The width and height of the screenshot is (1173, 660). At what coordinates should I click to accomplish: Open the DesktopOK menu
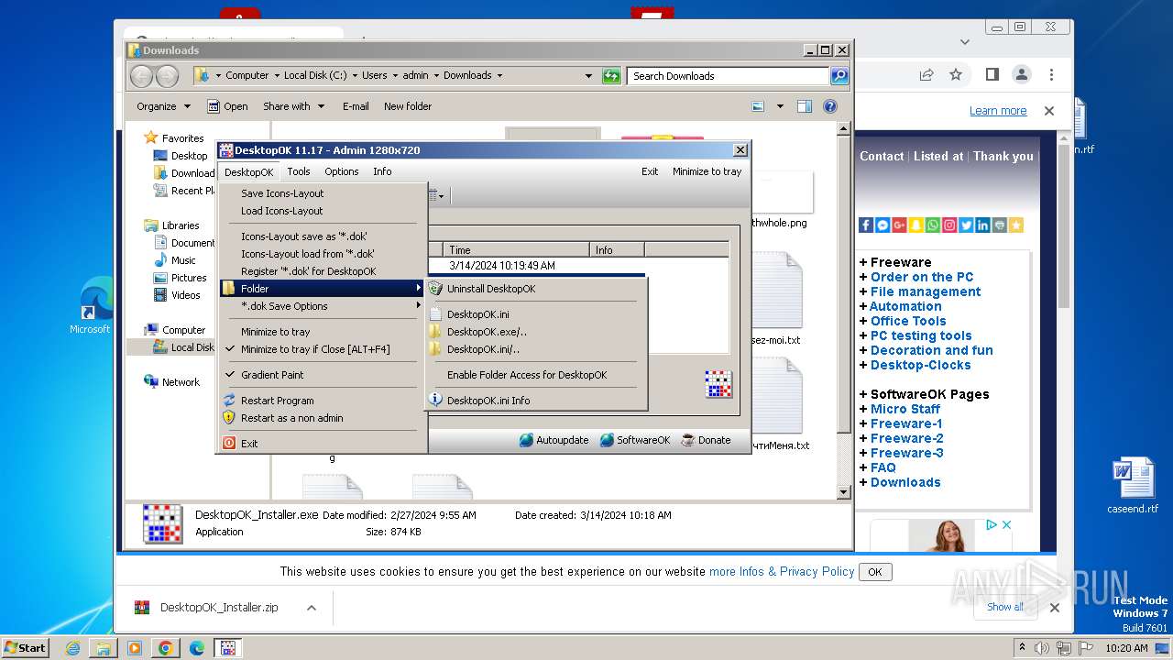point(248,171)
